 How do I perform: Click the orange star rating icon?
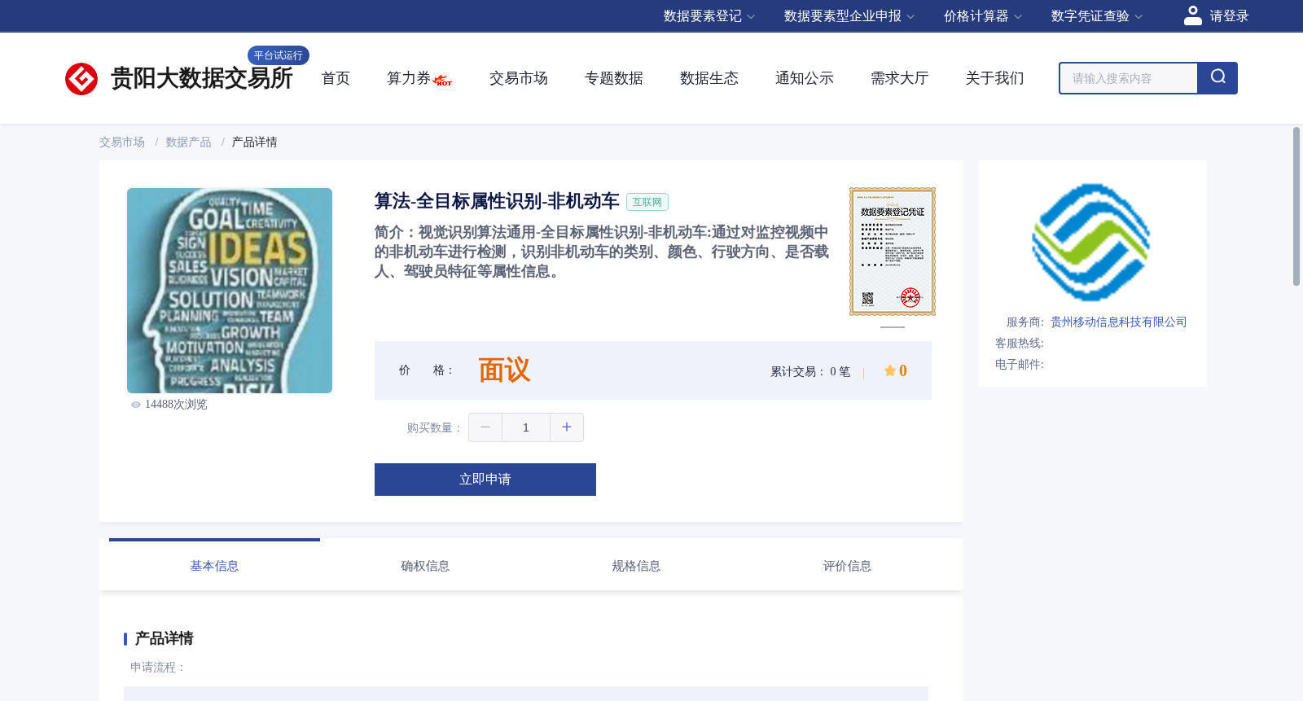click(890, 371)
